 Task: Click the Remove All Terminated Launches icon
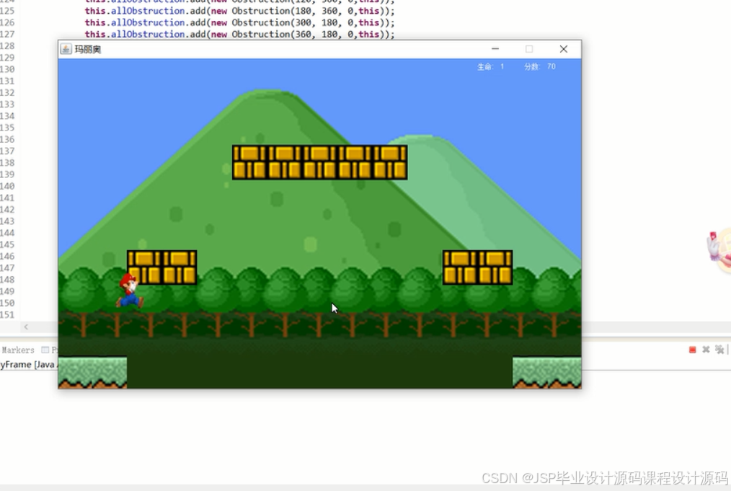(719, 349)
